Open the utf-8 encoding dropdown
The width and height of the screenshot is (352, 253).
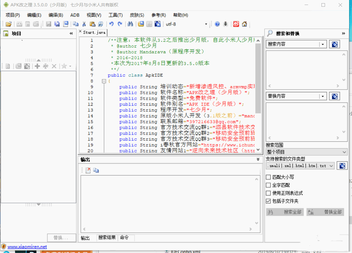pos(206,24)
